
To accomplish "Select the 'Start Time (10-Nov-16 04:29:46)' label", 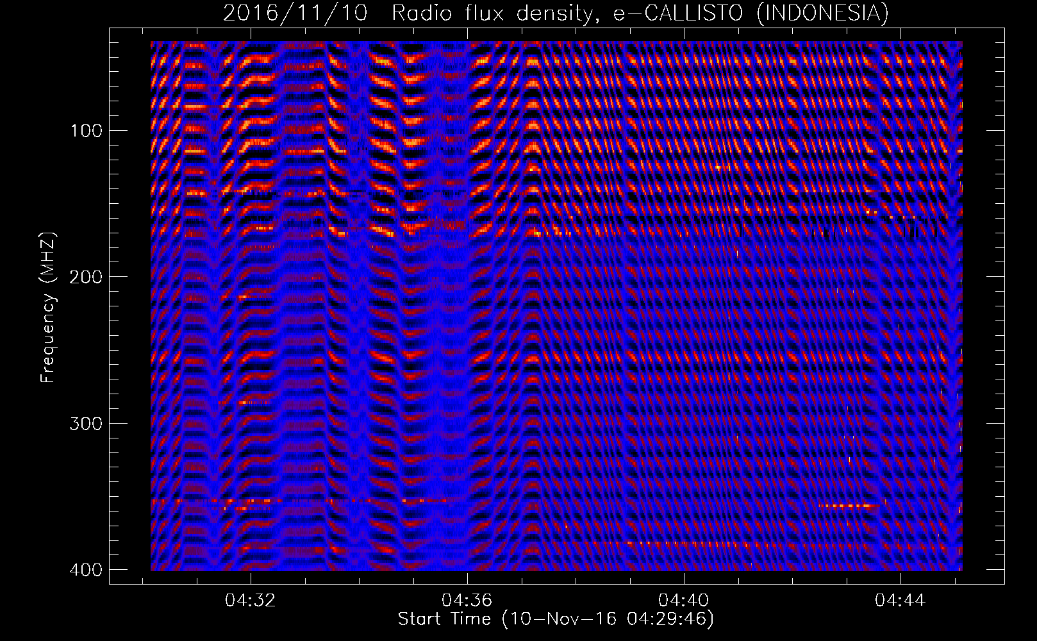I will [556, 619].
